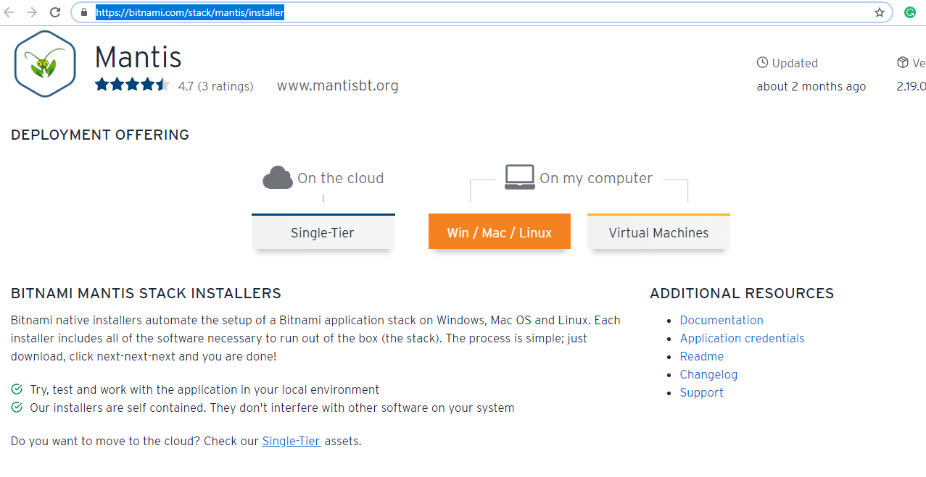The width and height of the screenshot is (926, 477).
Task: Open the Support link
Action: click(x=702, y=392)
